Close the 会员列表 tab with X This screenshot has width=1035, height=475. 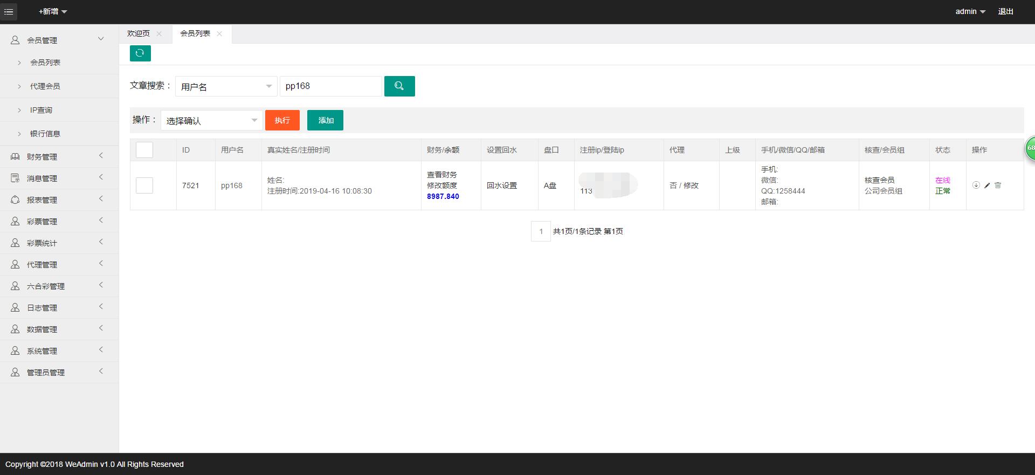click(x=219, y=33)
